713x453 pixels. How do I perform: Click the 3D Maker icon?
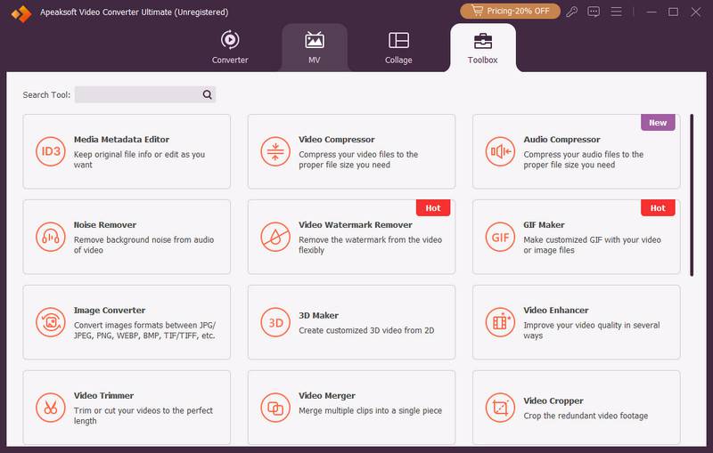275,322
